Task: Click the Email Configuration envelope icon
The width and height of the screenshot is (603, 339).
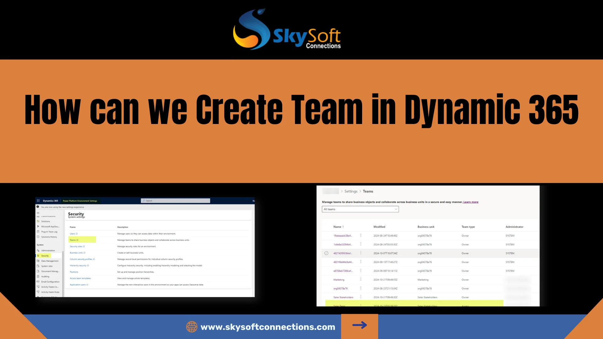Action: 38,282
